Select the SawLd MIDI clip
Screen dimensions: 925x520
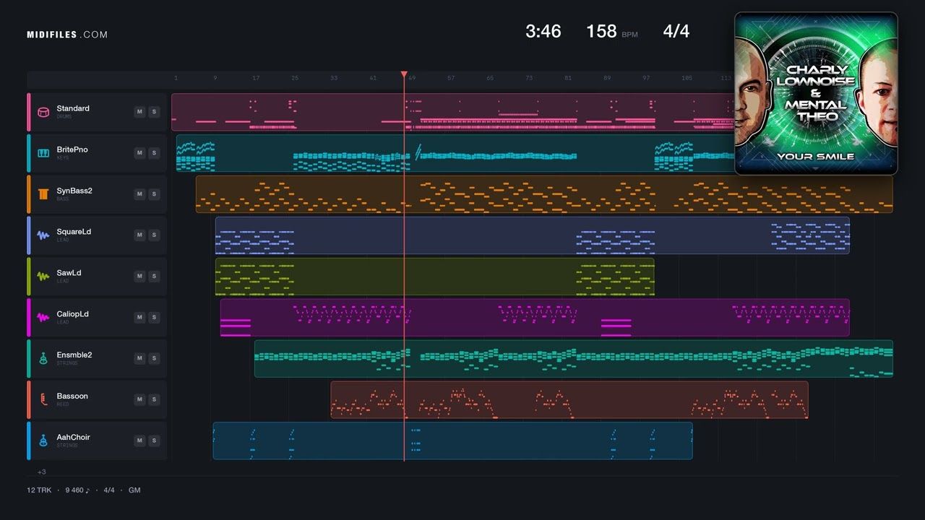(x=435, y=277)
